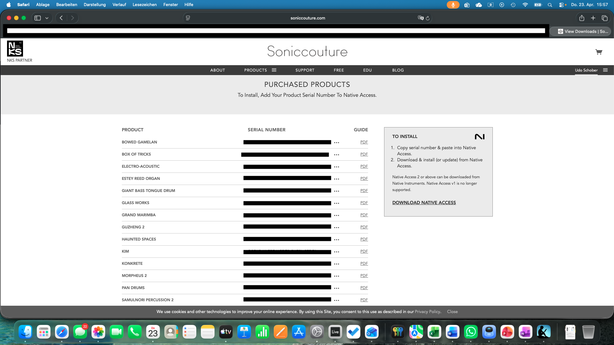Open the Lesezeichen menu

pos(145,5)
